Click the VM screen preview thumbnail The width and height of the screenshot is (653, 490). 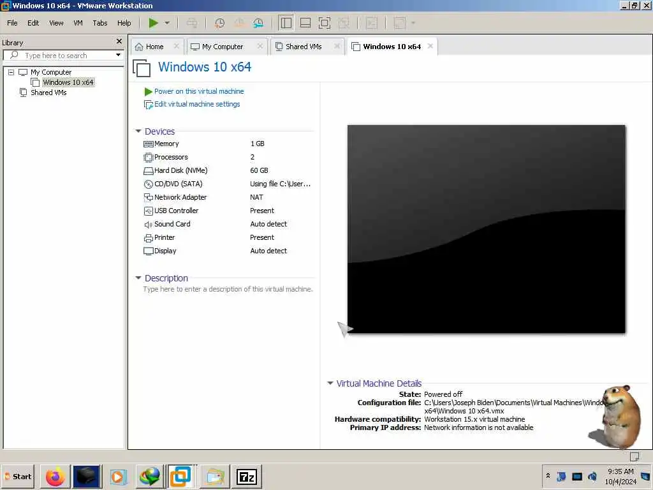click(487, 229)
